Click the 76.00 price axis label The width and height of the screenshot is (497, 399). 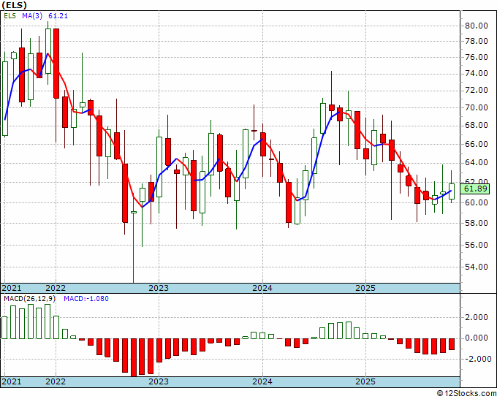[x=476, y=57]
